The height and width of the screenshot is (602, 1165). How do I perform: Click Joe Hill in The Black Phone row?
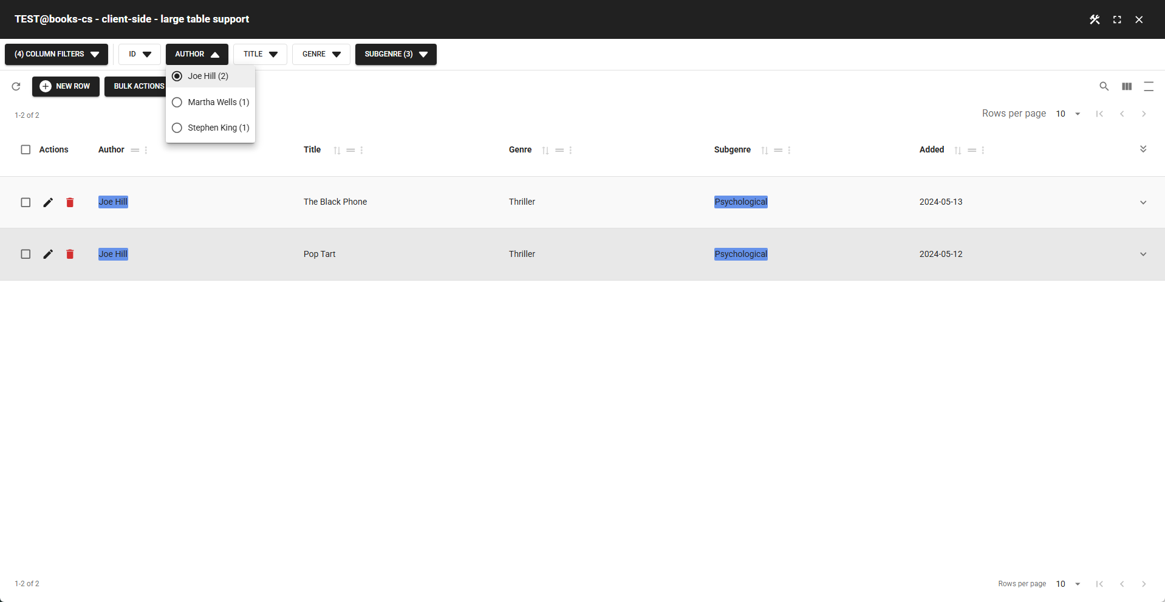pos(113,202)
